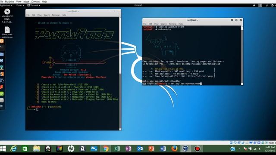
Task: Open Search menu in PwnWinds terminal
Action: coord(47,15)
